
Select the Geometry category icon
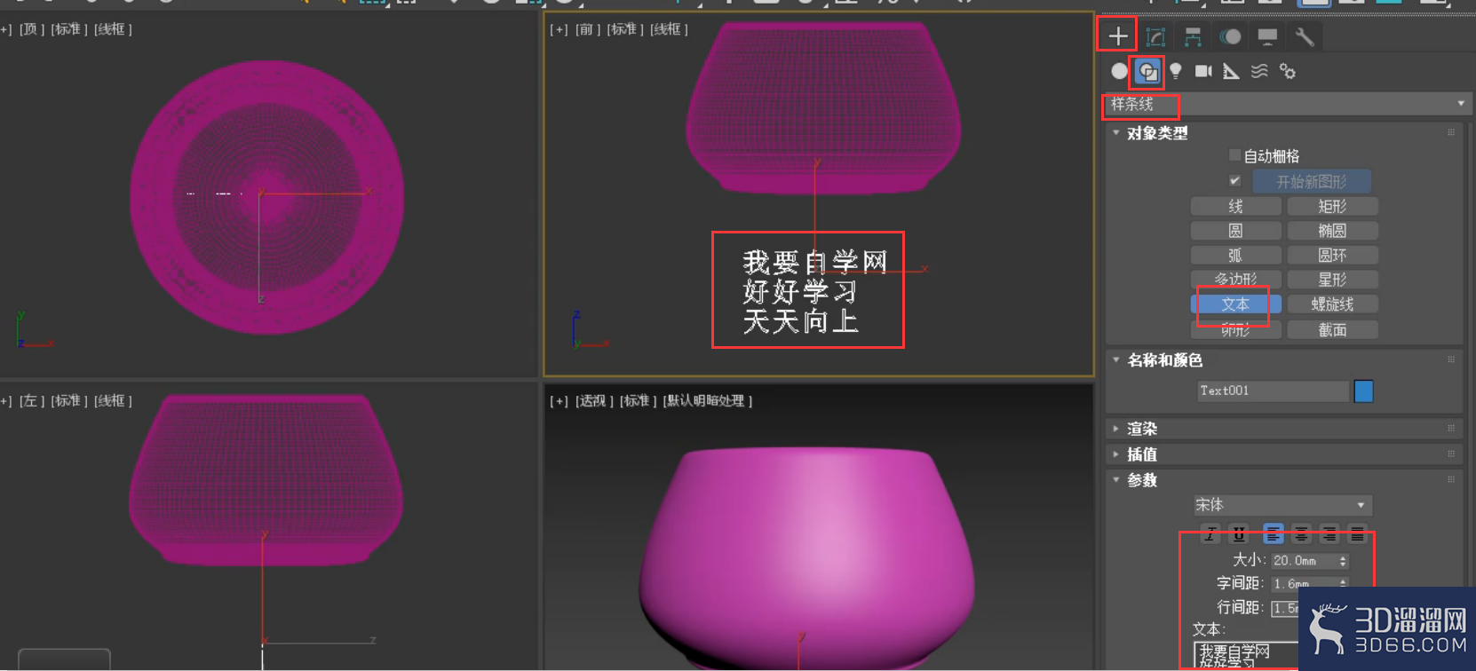coord(1119,71)
